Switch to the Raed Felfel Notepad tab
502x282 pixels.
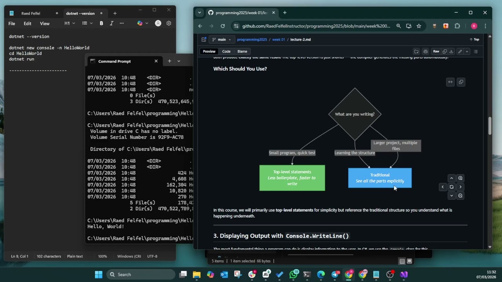tap(31, 13)
